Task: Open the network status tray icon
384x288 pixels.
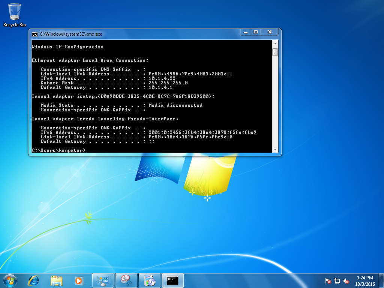Action: click(337, 281)
